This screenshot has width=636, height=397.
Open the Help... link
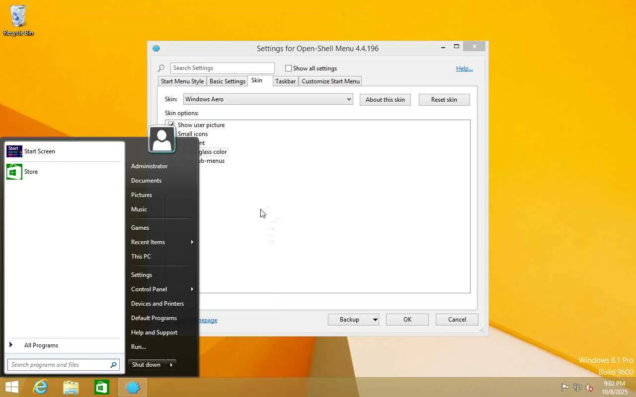point(465,68)
